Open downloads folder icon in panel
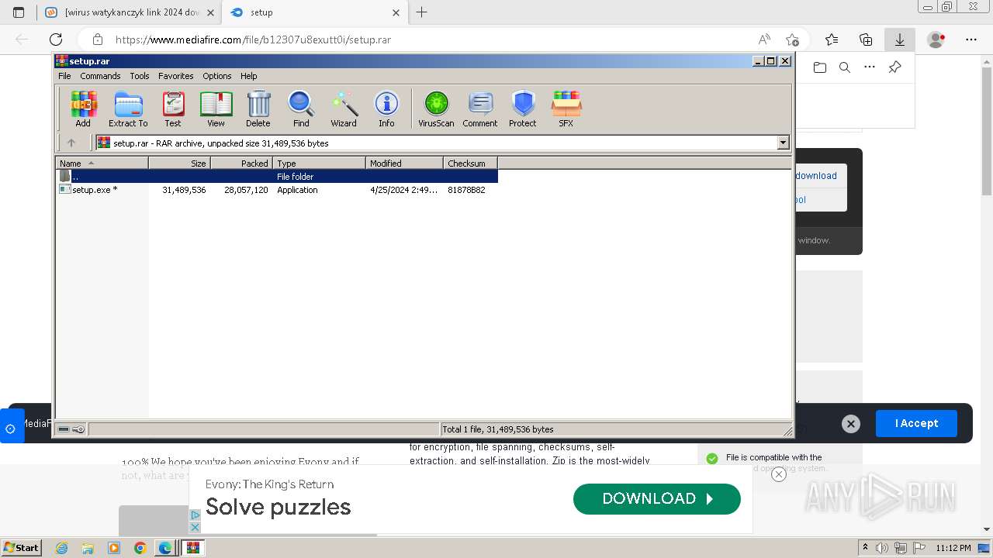 tap(820, 67)
